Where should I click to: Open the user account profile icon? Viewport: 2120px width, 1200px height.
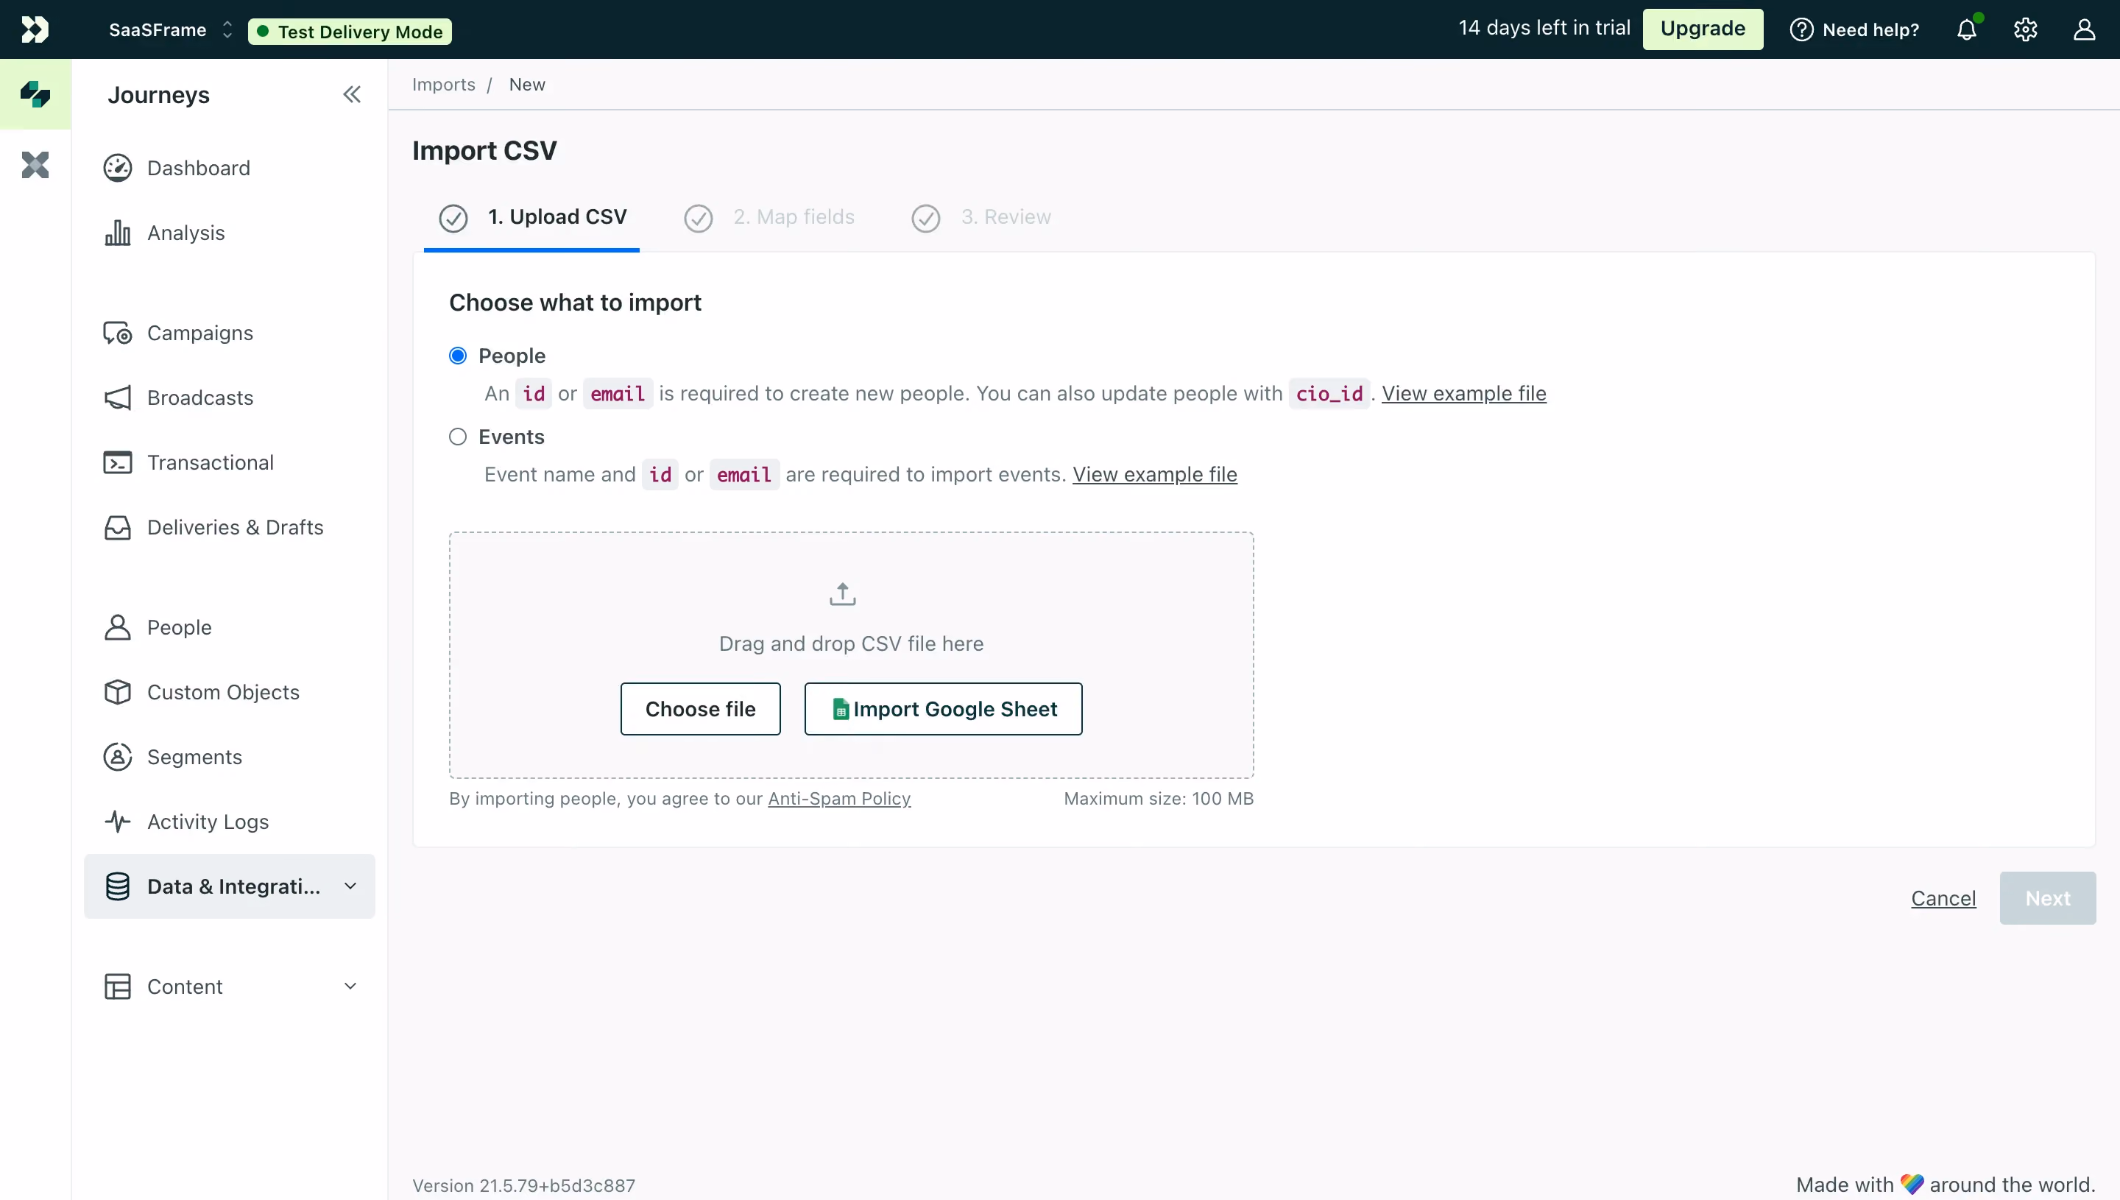coord(2084,29)
